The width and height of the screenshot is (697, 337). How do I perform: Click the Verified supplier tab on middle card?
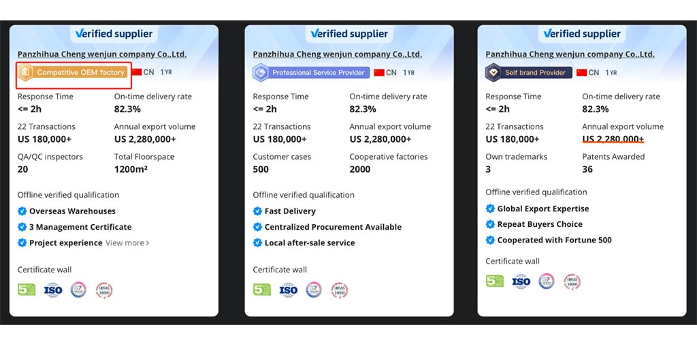pyautogui.click(x=349, y=34)
